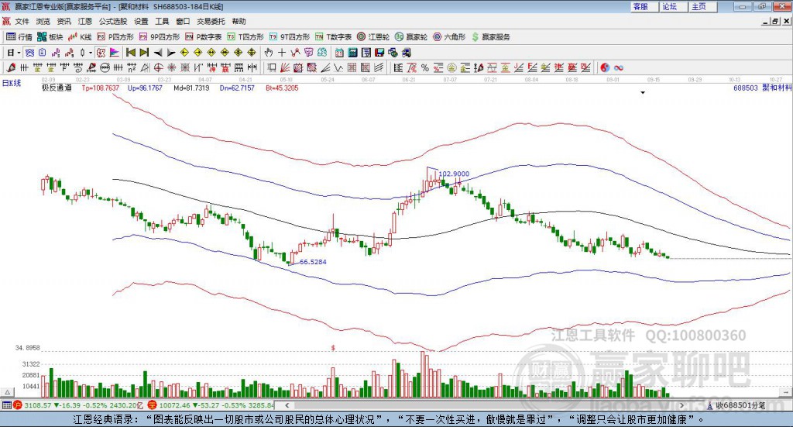This screenshot has width=793, height=427.
Task: Open the 板块 sector view
Action: coord(50,37)
